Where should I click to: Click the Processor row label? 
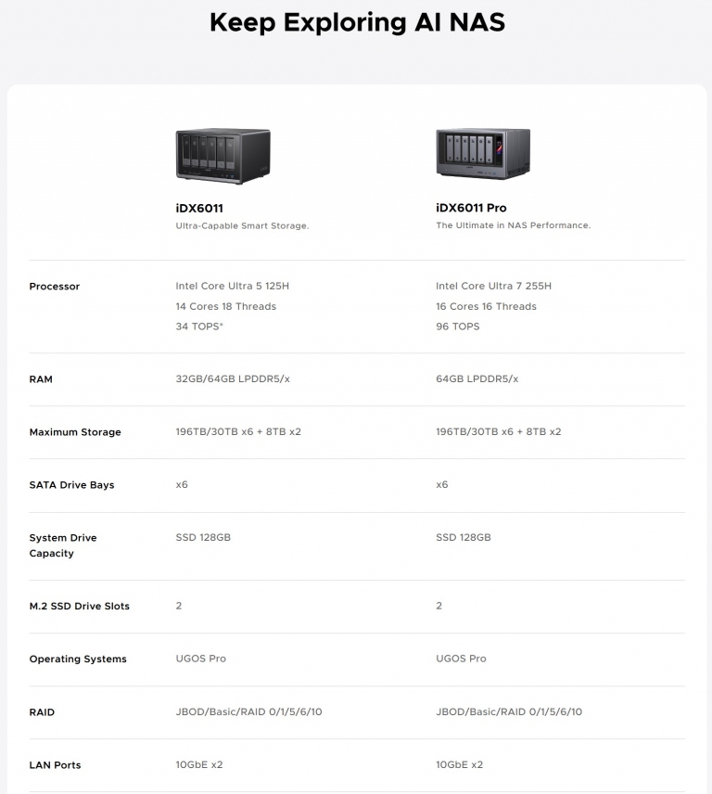[x=55, y=286]
